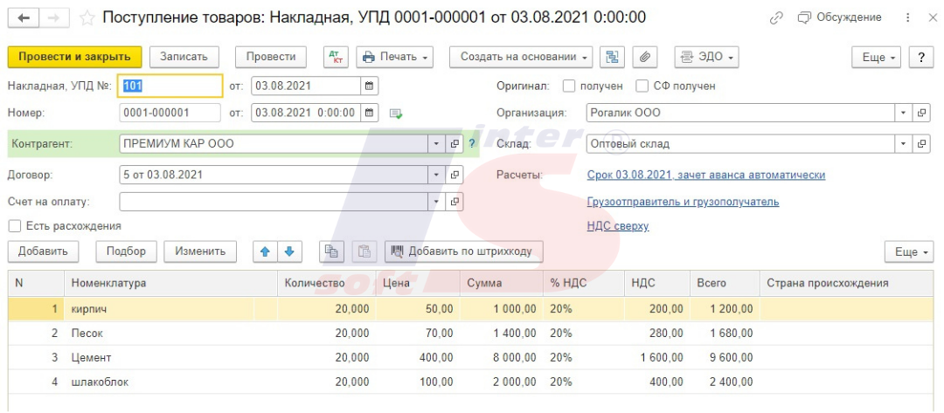
Task: Open the table Еще menu
Action: (x=909, y=251)
